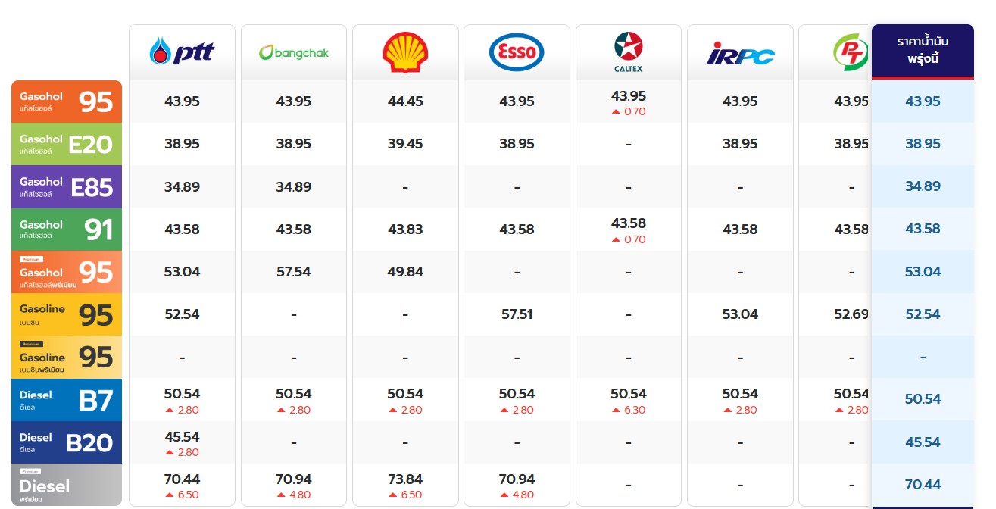Click the Premium Gasohol 95 label
The height and width of the screenshot is (509, 996).
67,272
